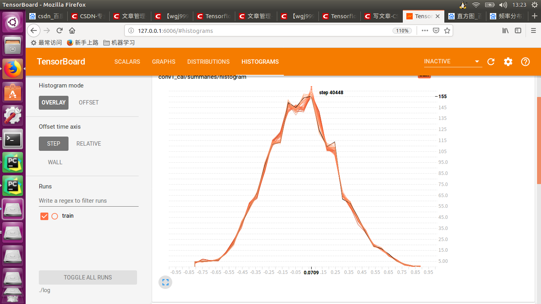Image resolution: width=541 pixels, height=304 pixels.
Task: Click the TOGGLE ALL RUNS button
Action: [88, 277]
